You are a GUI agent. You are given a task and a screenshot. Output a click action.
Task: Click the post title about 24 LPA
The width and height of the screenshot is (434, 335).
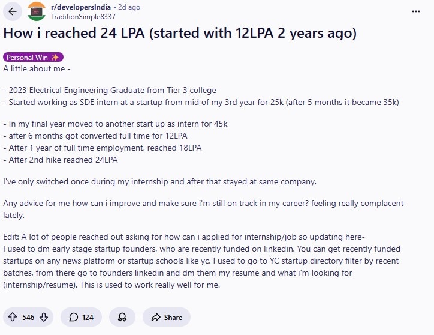[180, 34]
